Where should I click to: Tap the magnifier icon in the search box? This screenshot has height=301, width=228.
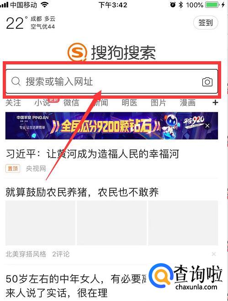click(x=16, y=81)
